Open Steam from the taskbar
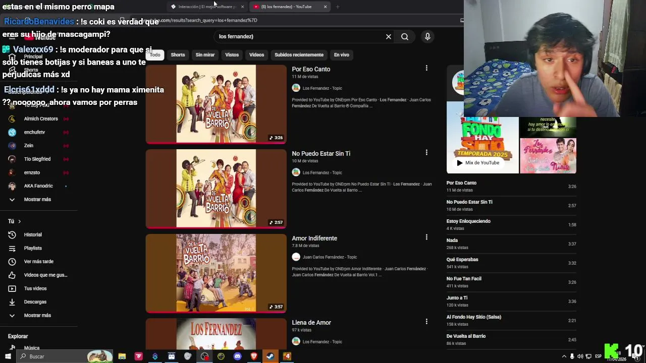 271,356
